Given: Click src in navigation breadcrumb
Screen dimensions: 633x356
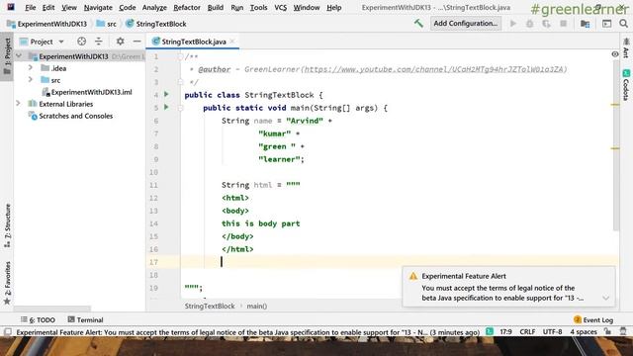Looking at the screenshot, I should click(107, 24).
